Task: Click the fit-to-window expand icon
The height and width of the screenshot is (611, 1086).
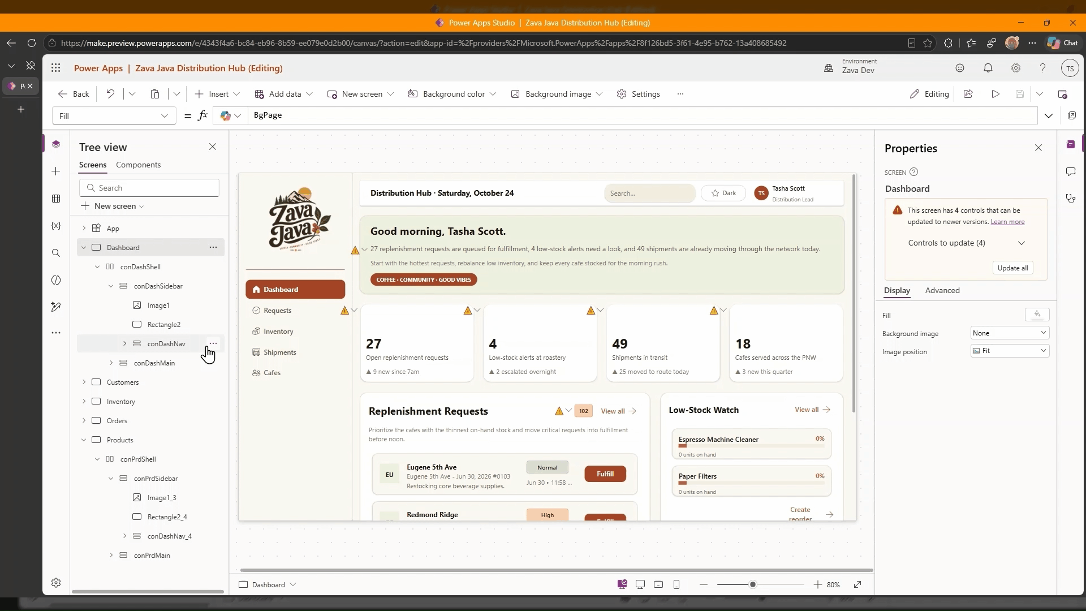Action: (x=857, y=584)
